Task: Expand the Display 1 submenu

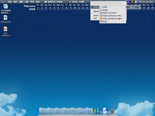Action: 133,7
